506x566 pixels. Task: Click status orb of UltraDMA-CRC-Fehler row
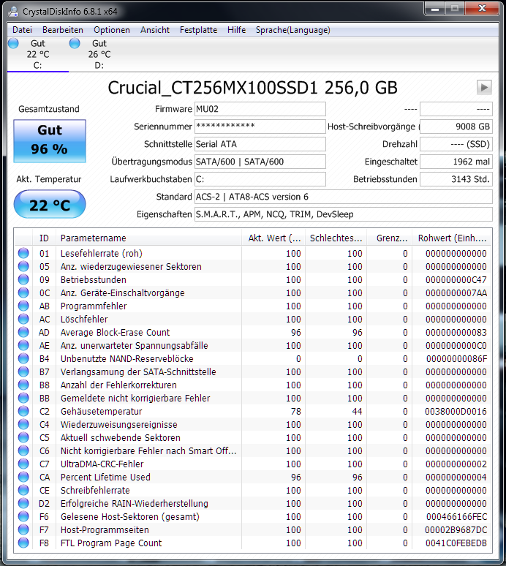pos(23,464)
